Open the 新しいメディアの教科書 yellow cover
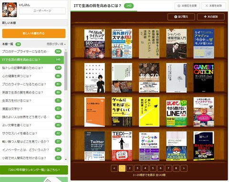This screenshot has height=182, width=229. pyautogui.click(x=149, y=112)
